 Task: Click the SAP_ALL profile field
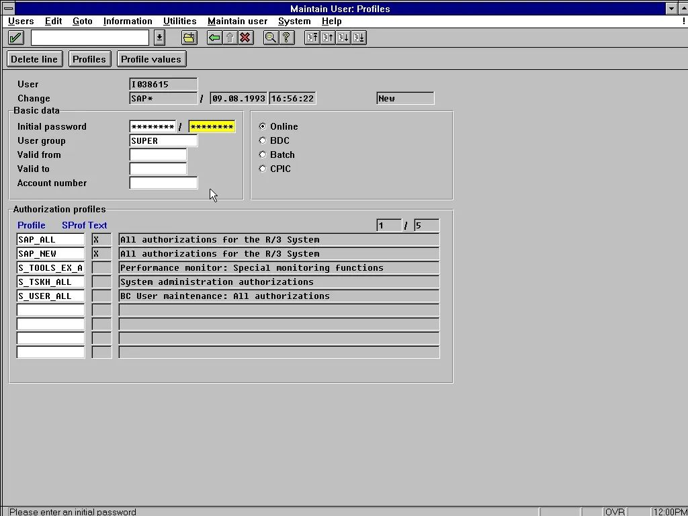pyautogui.click(x=50, y=240)
